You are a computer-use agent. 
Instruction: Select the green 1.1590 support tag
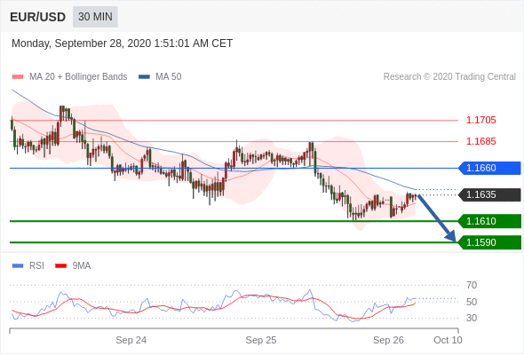489,242
